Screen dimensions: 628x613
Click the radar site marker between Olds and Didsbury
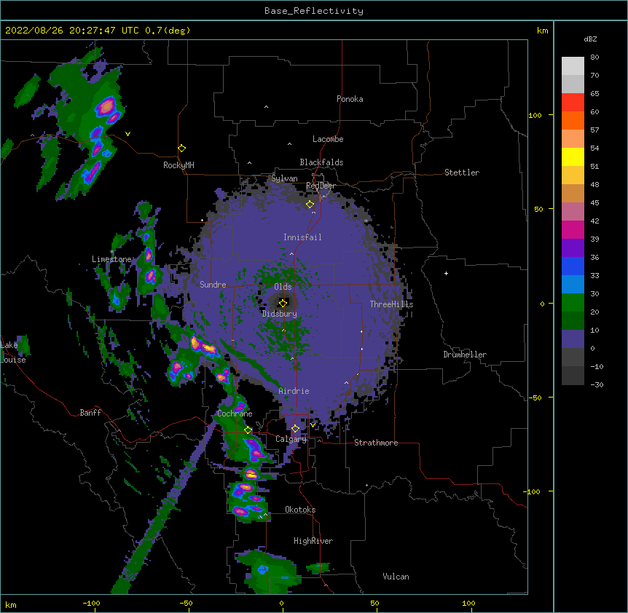coord(283,303)
